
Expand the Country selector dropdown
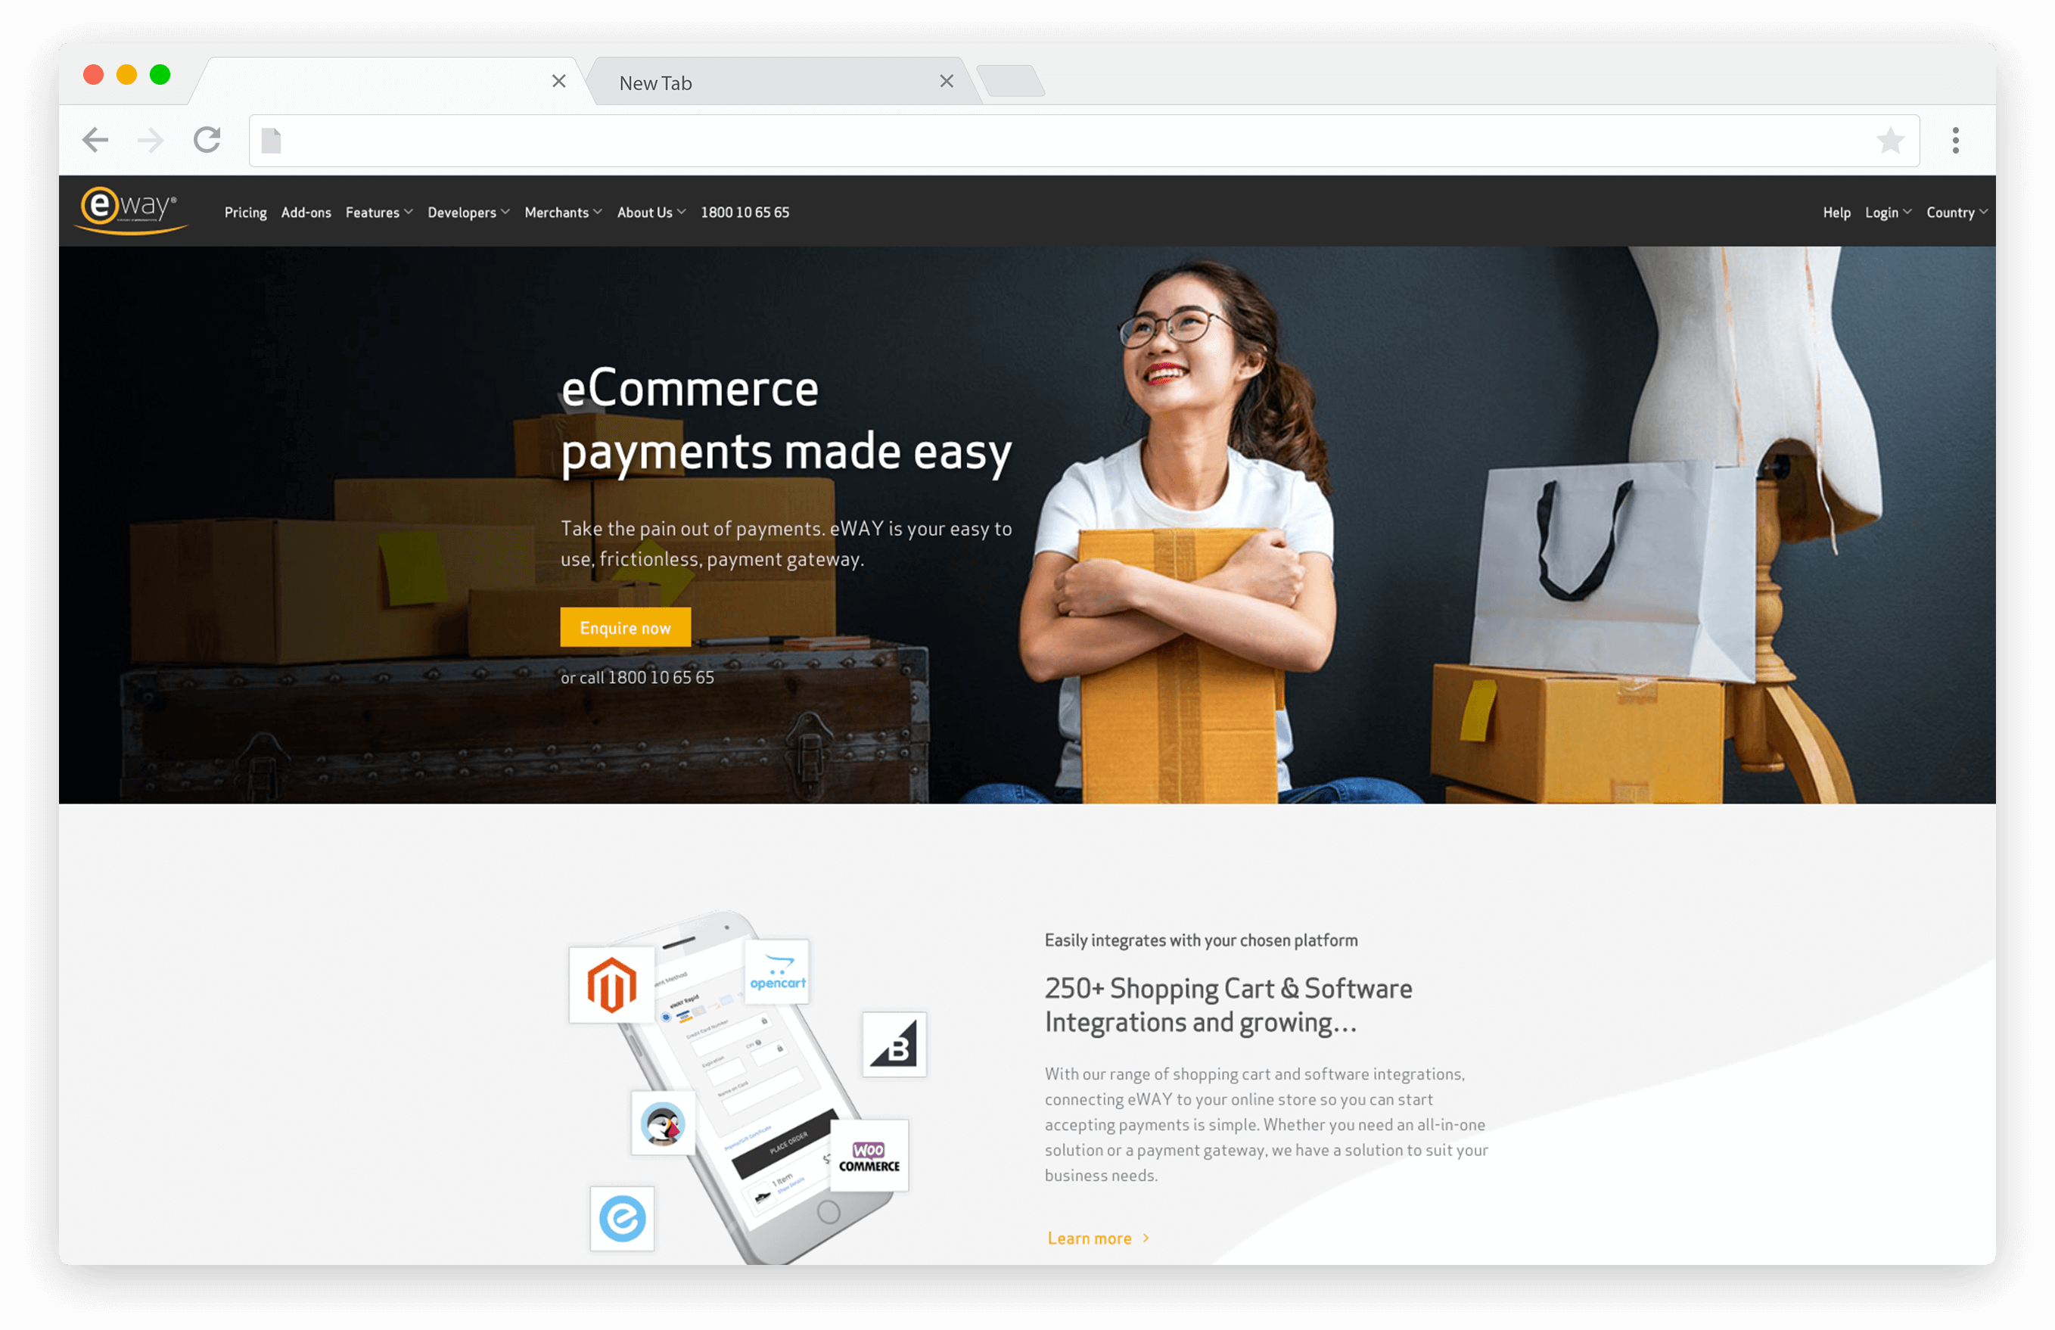point(1957,211)
